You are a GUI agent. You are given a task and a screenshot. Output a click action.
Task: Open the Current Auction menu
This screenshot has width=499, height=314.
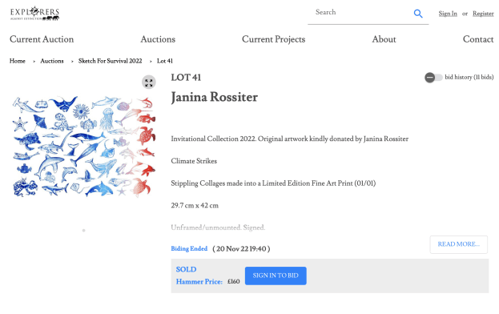click(x=42, y=39)
